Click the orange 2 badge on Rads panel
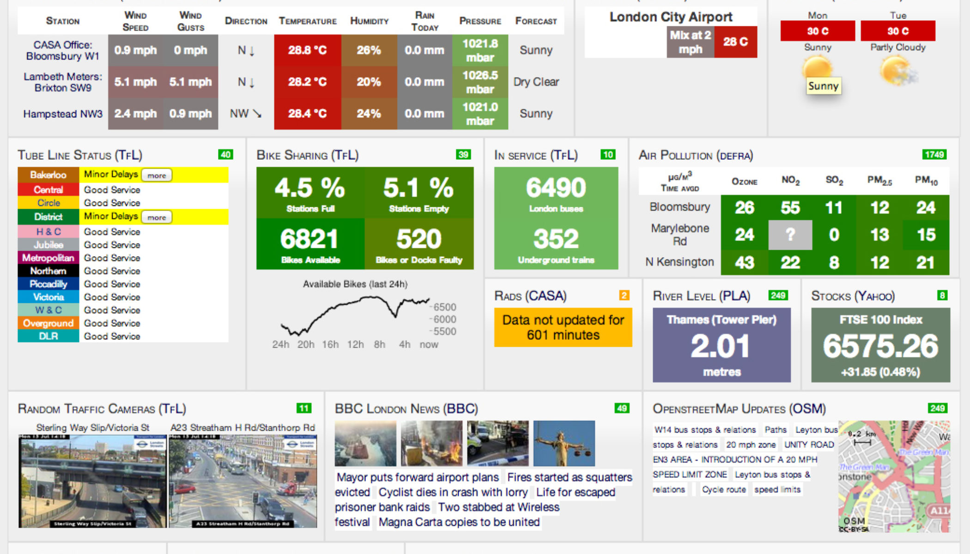The width and height of the screenshot is (970, 554). point(624,295)
